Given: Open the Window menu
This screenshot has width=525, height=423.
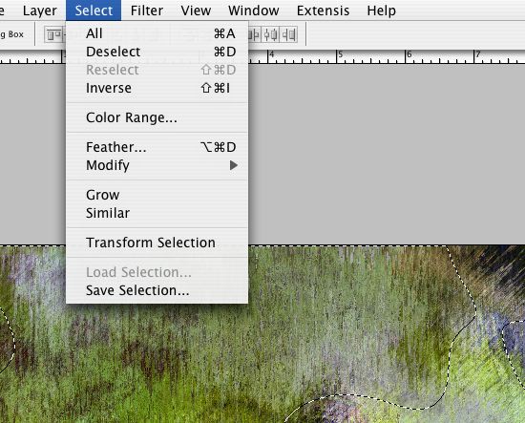Looking at the screenshot, I should click(x=254, y=11).
